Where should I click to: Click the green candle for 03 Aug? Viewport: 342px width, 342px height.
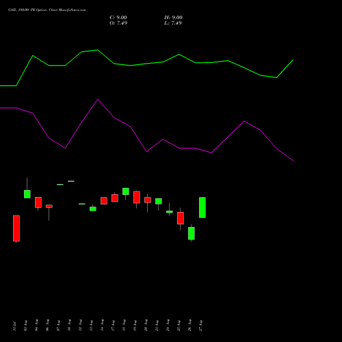(27, 194)
